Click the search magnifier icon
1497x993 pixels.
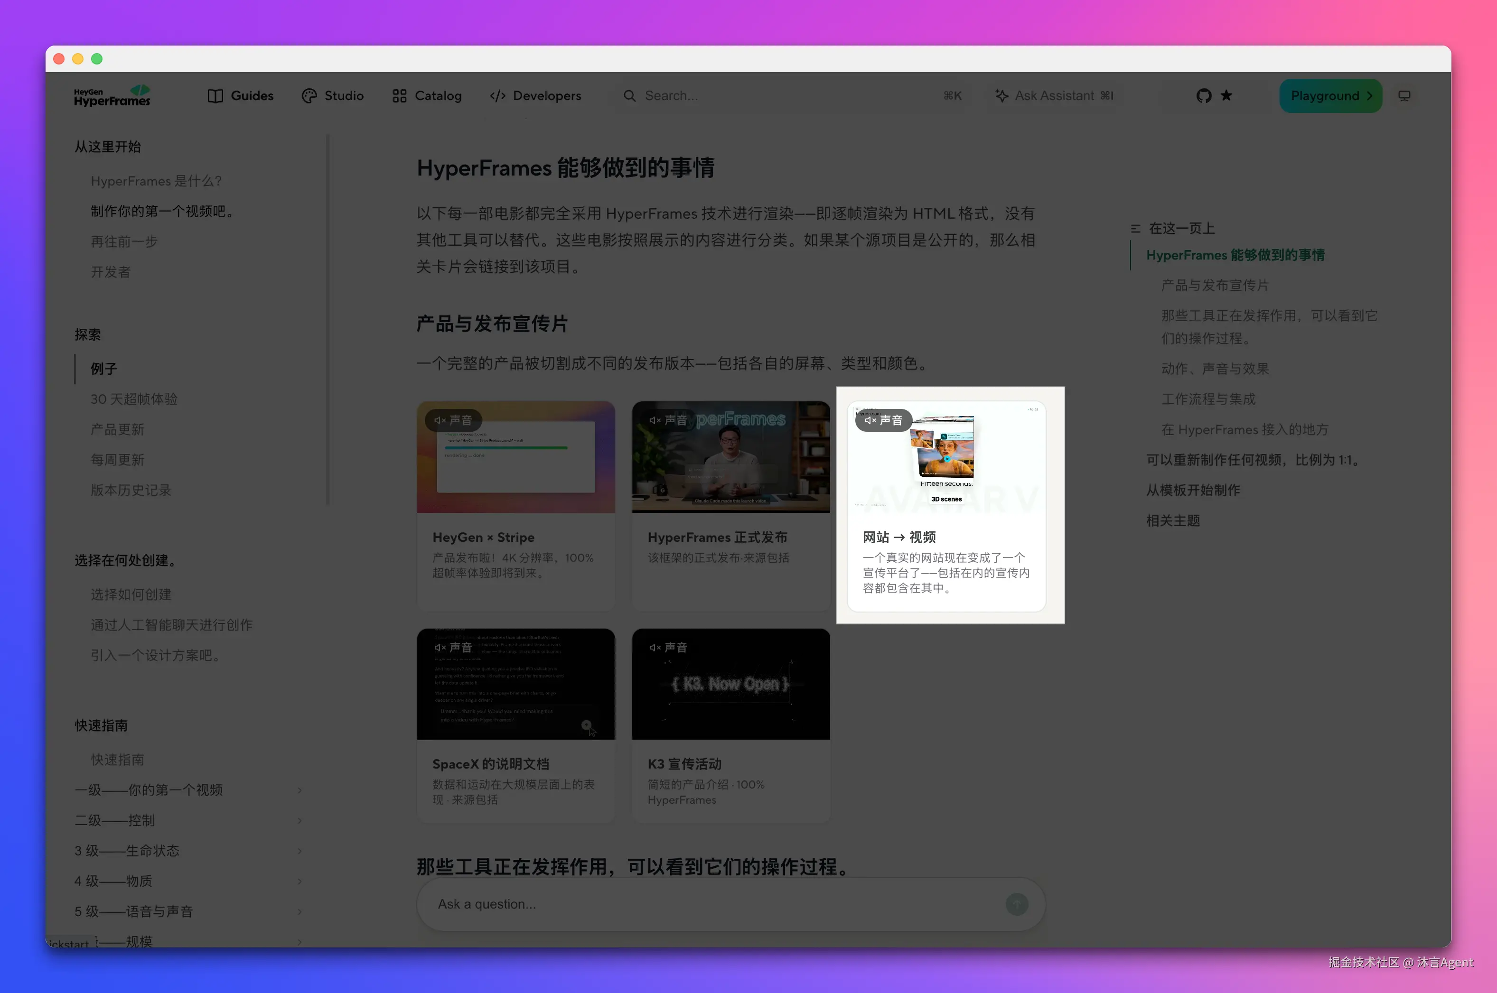pos(629,96)
